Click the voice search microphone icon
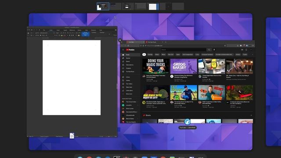The image size is (281, 158). [x=214, y=50]
